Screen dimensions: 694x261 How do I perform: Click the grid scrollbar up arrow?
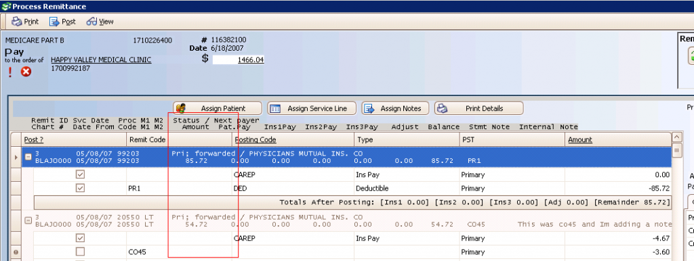676,137
